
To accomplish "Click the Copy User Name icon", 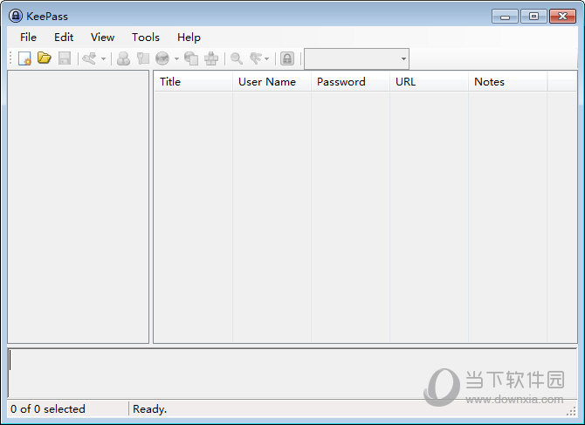I will point(123,58).
